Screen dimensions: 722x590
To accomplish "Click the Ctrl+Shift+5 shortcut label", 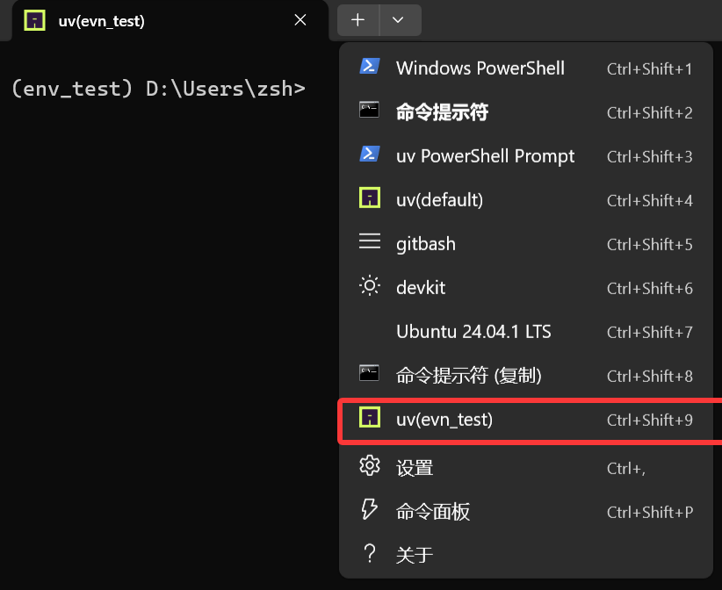I will click(650, 244).
